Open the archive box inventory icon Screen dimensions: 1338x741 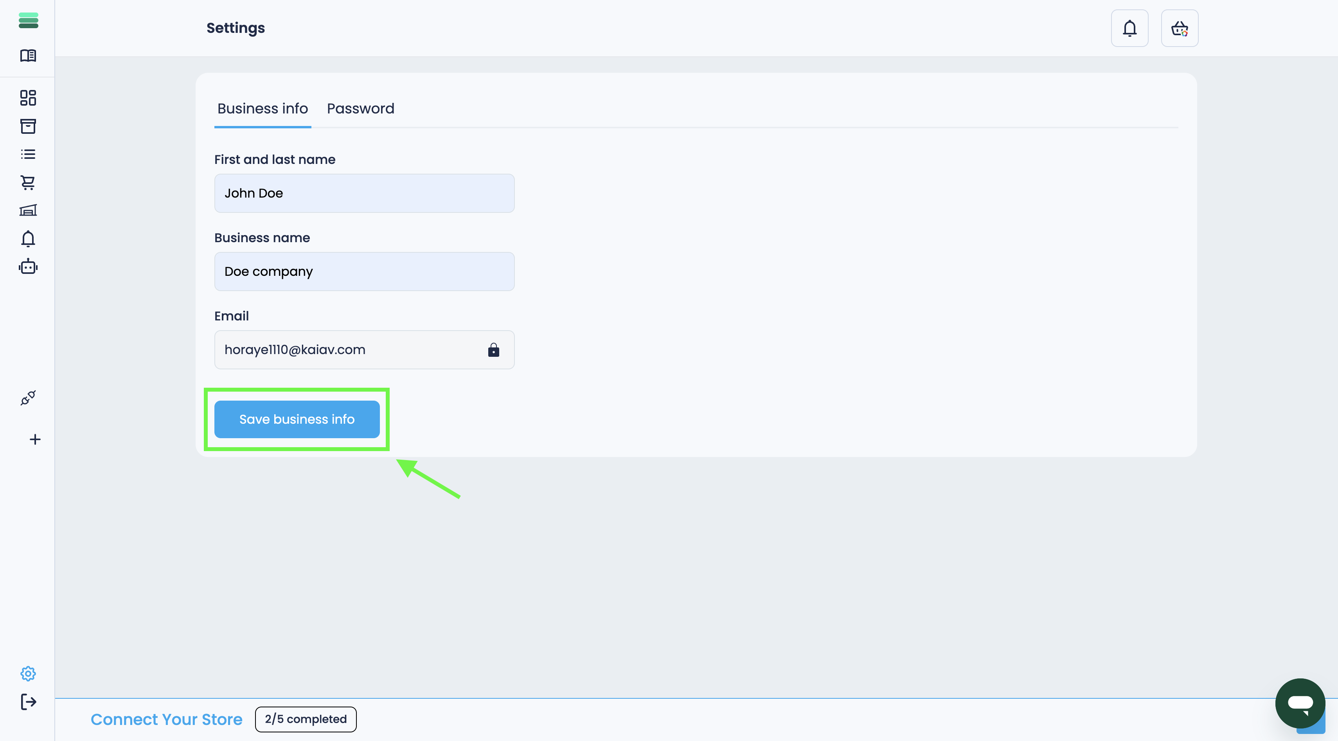coord(28,126)
